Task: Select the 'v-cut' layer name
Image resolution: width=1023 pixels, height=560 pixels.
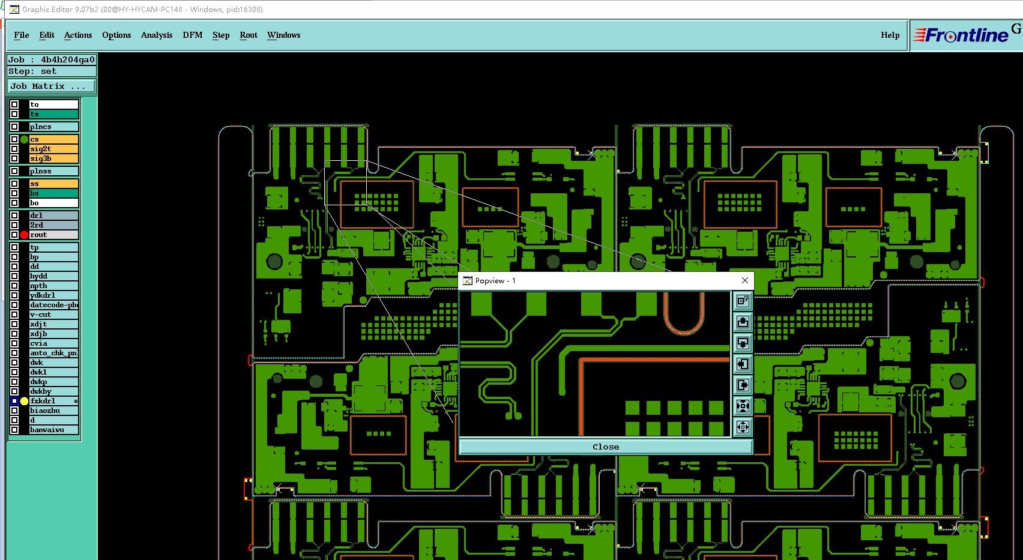Action: point(54,315)
